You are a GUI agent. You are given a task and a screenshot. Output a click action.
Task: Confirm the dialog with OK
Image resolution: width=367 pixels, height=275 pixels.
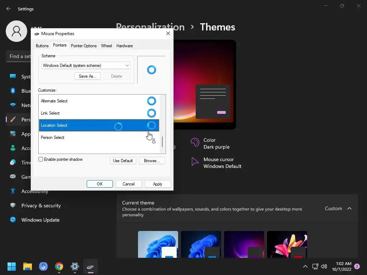(100, 184)
